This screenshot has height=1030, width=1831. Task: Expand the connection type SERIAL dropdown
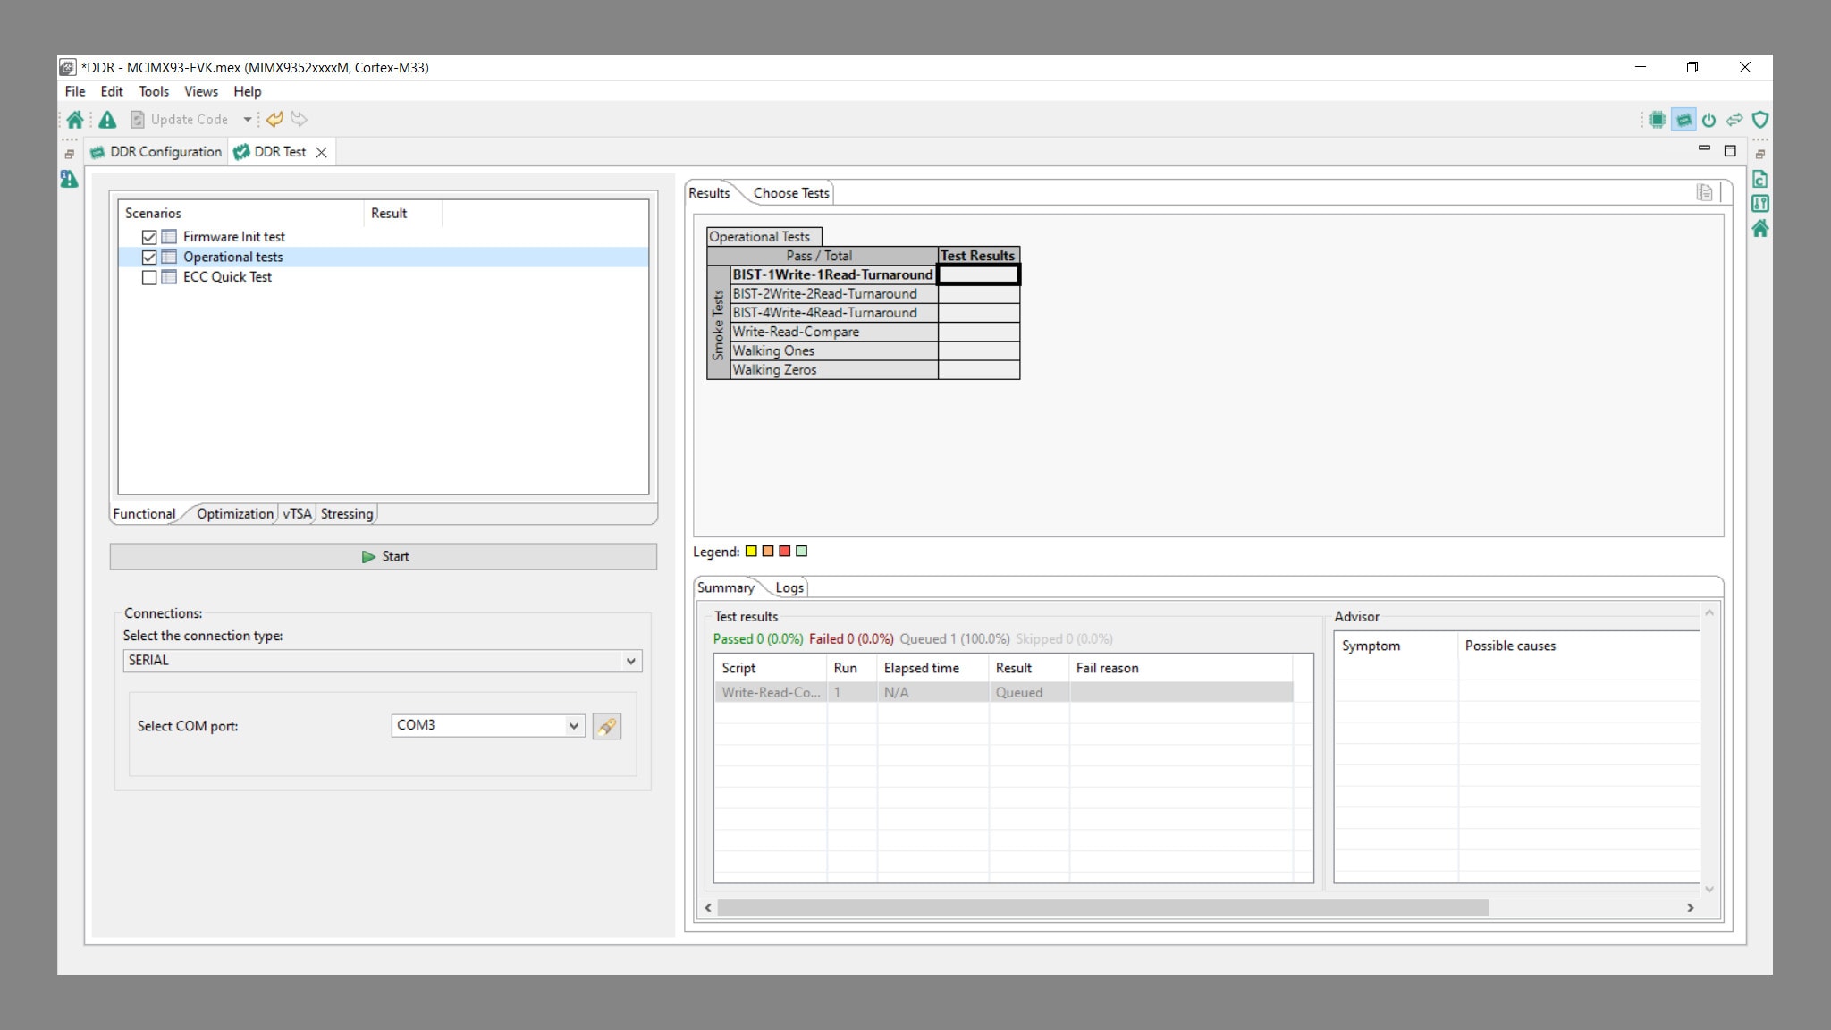pos(630,661)
